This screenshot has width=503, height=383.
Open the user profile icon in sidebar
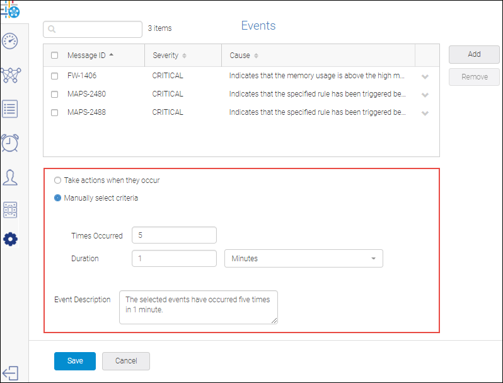coord(10,177)
